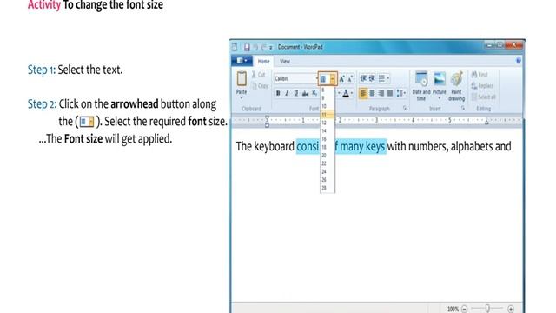Insert a Paint drawing
Viewport: 556px width, 313px height.
click(456, 86)
